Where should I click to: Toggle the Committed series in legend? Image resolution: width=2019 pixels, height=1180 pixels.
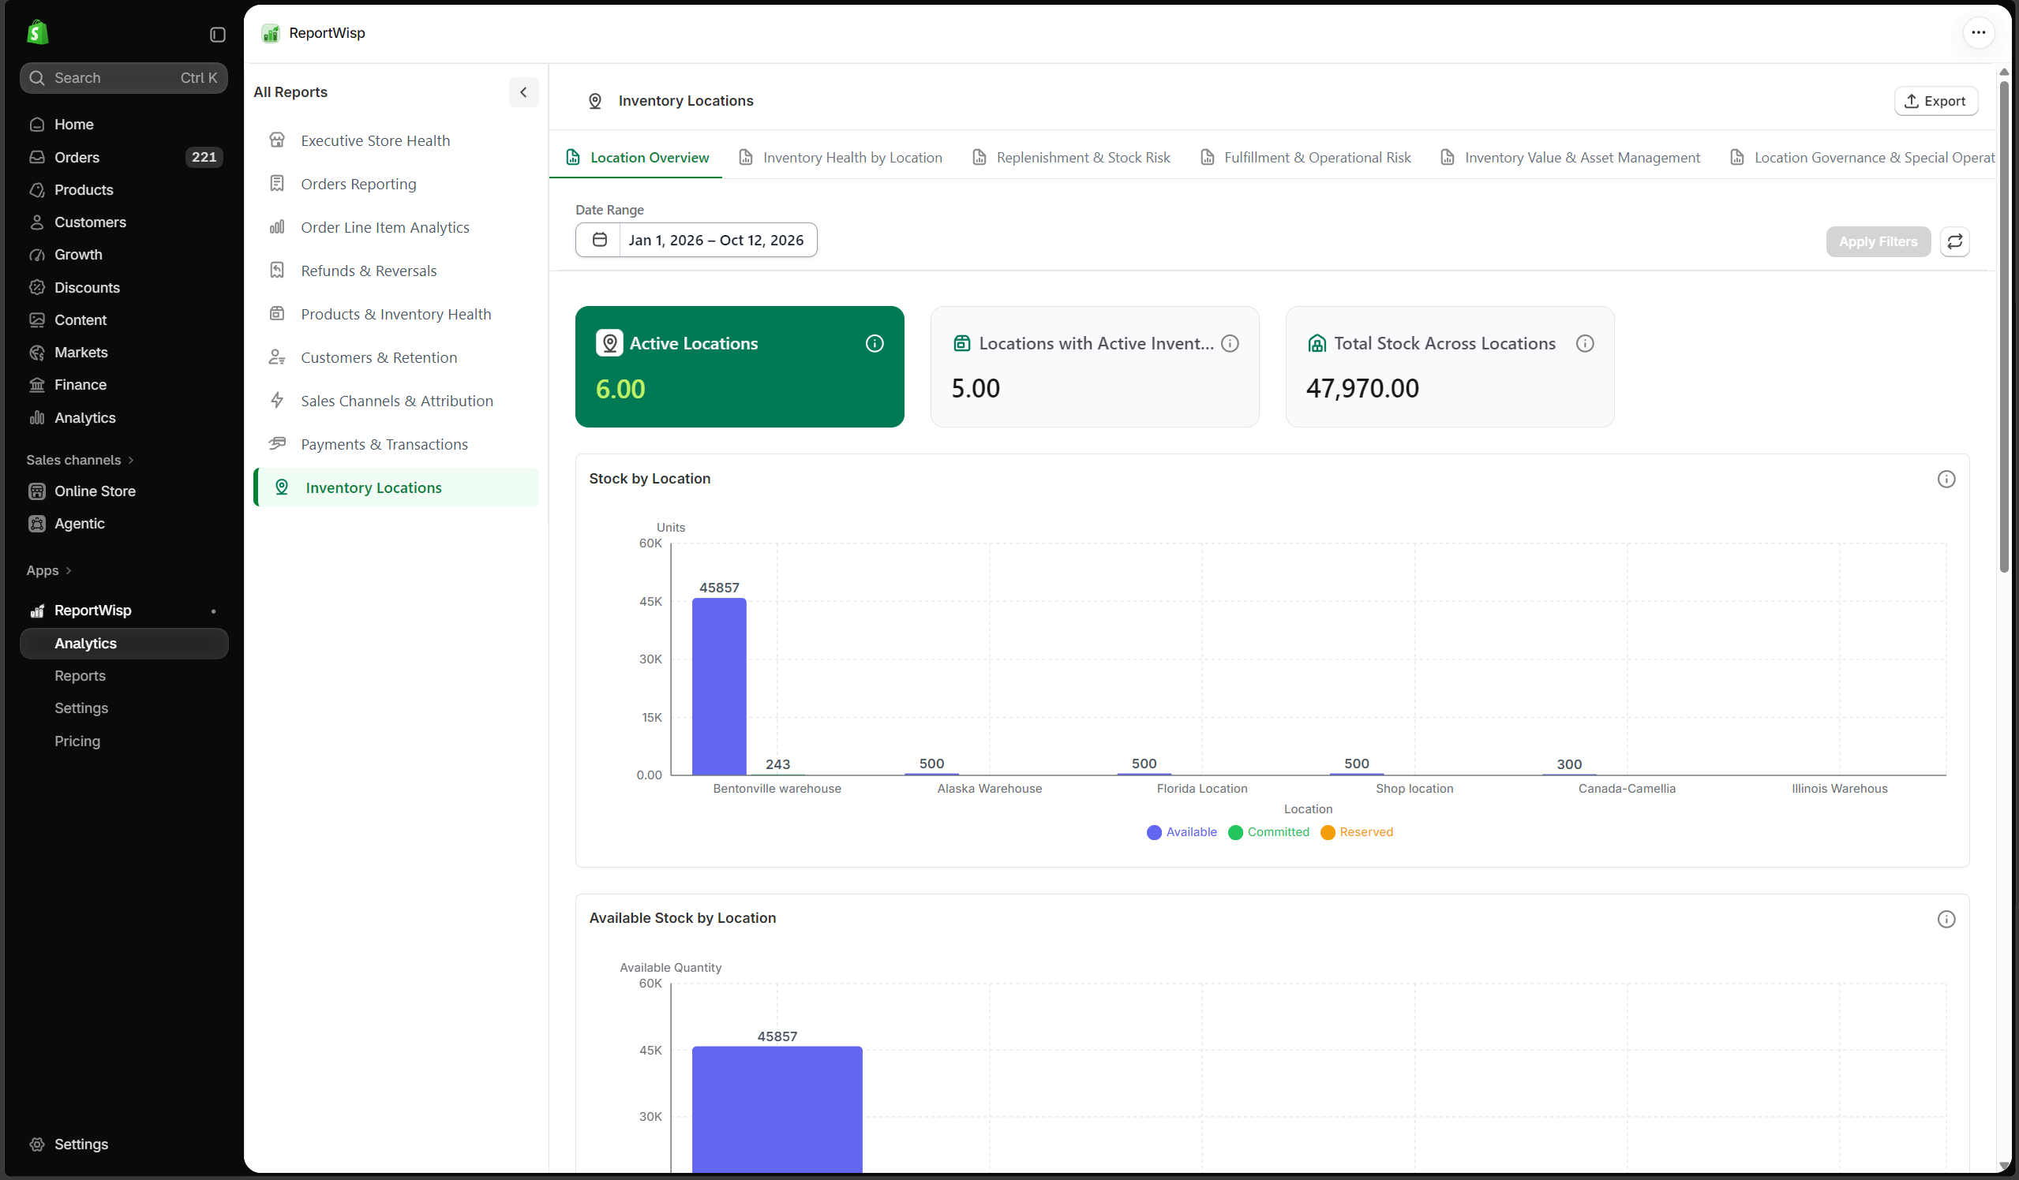[1268, 832]
